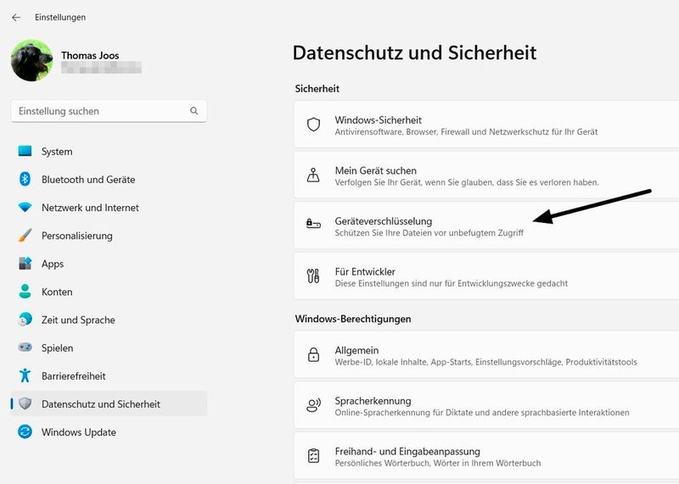Viewport: 679px width, 484px height.
Task: Click the Zeit und Sprache globe icon
Action: 25,320
